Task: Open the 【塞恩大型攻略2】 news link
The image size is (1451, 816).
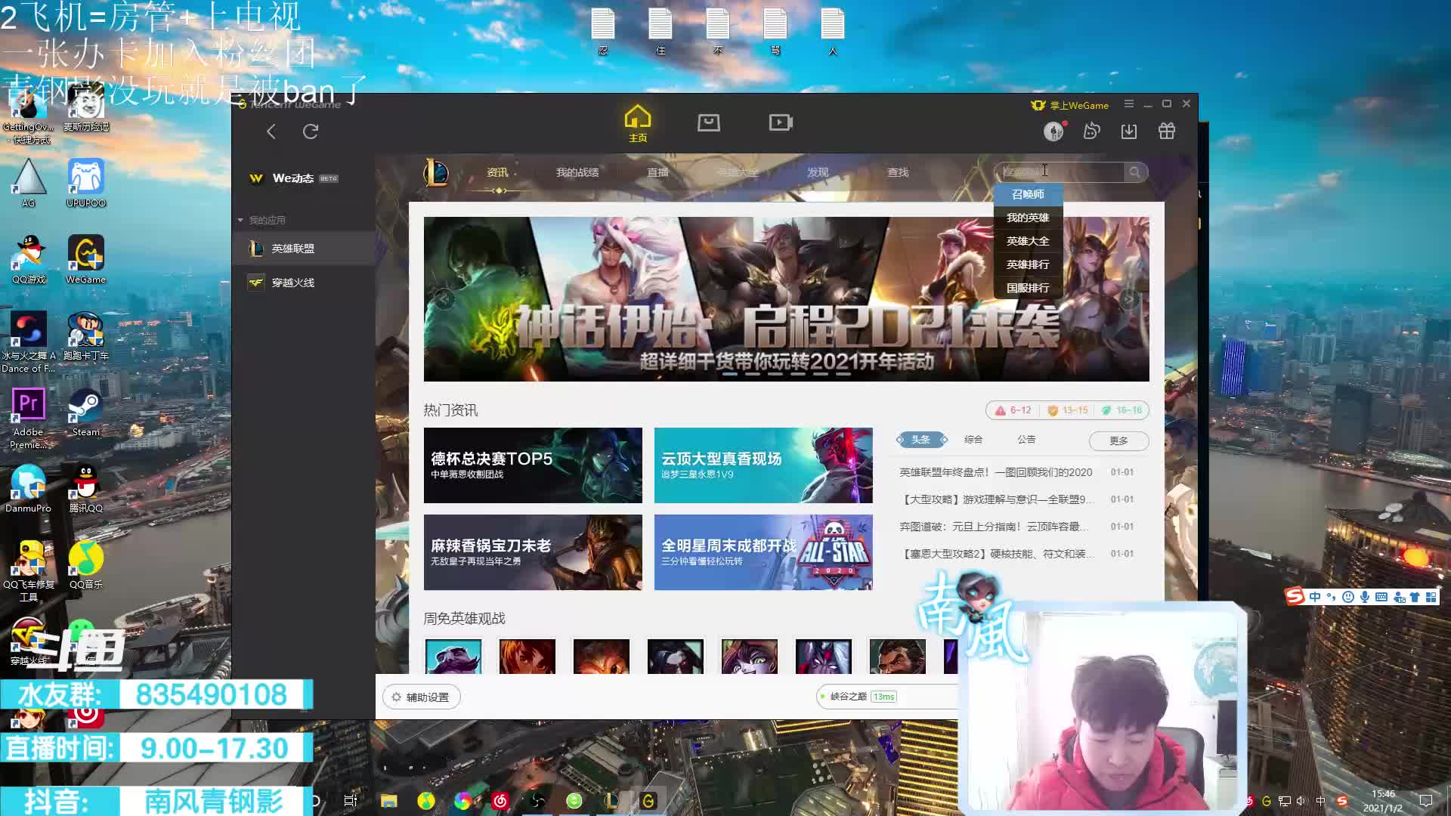Action: click(x=997, y=554)
